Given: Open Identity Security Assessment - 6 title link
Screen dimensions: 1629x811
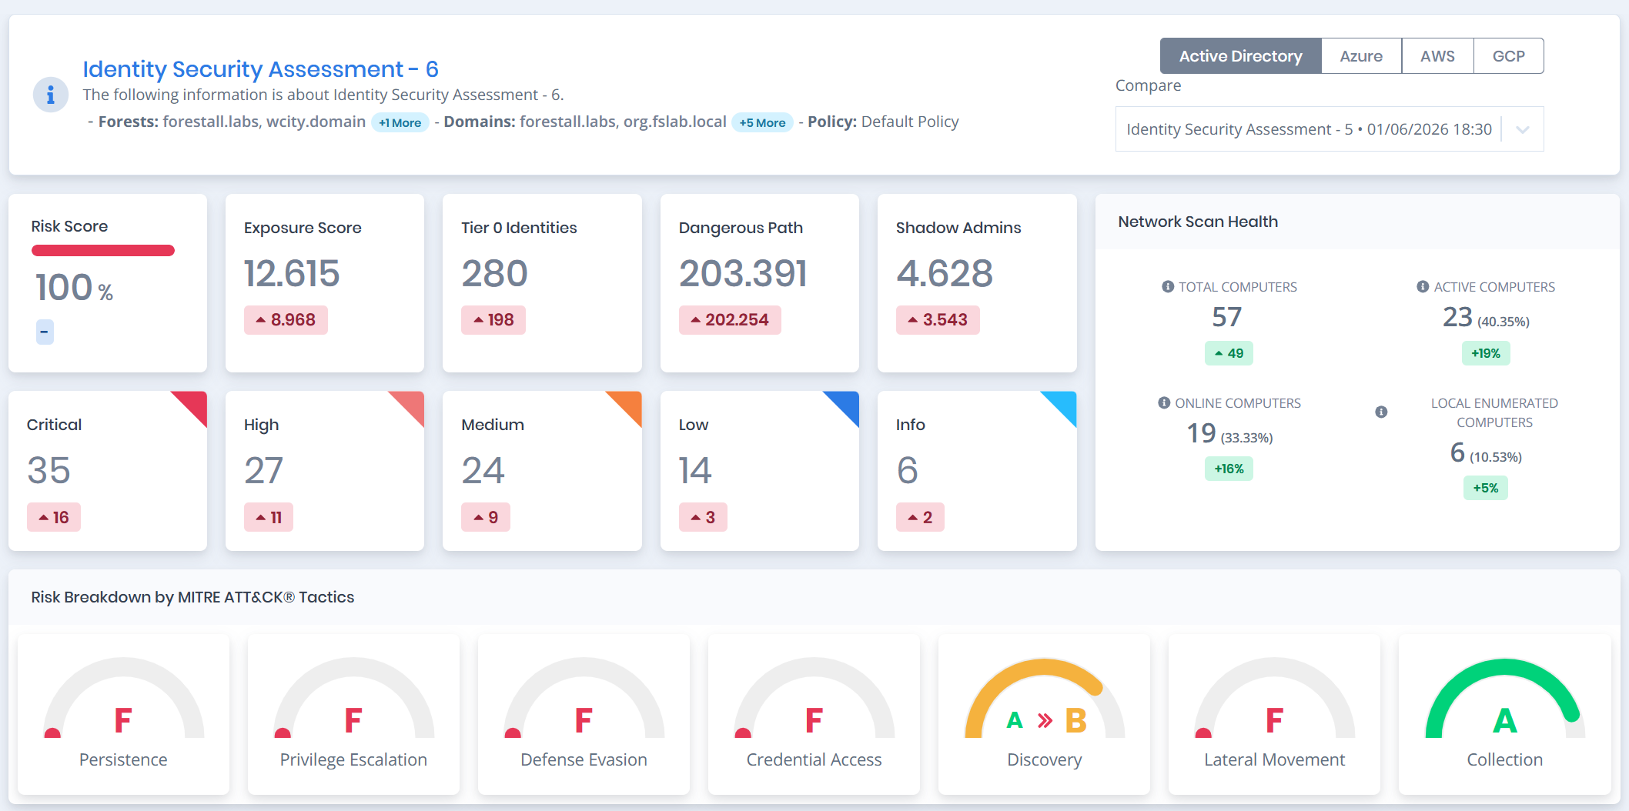Looking at the screenshot, I should point(260,69).
